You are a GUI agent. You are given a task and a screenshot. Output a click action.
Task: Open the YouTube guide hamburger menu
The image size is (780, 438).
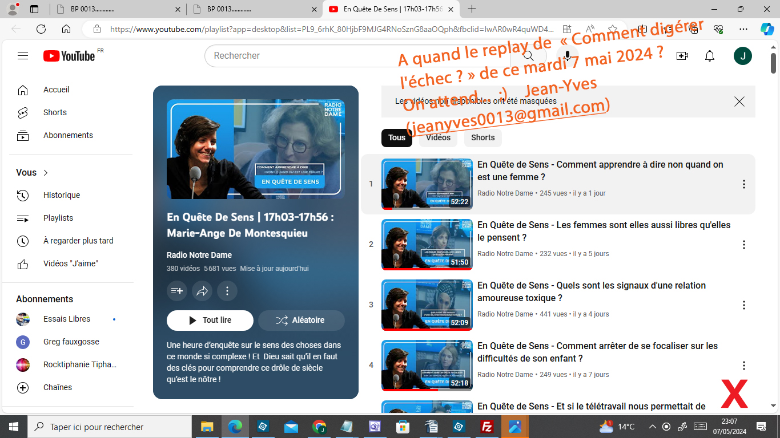pos(23,55)
